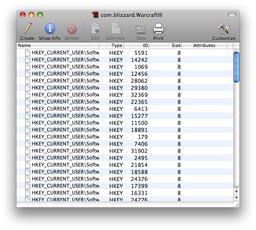
Task: Select the row with ID 15277
Action: (x=125, y=116)
